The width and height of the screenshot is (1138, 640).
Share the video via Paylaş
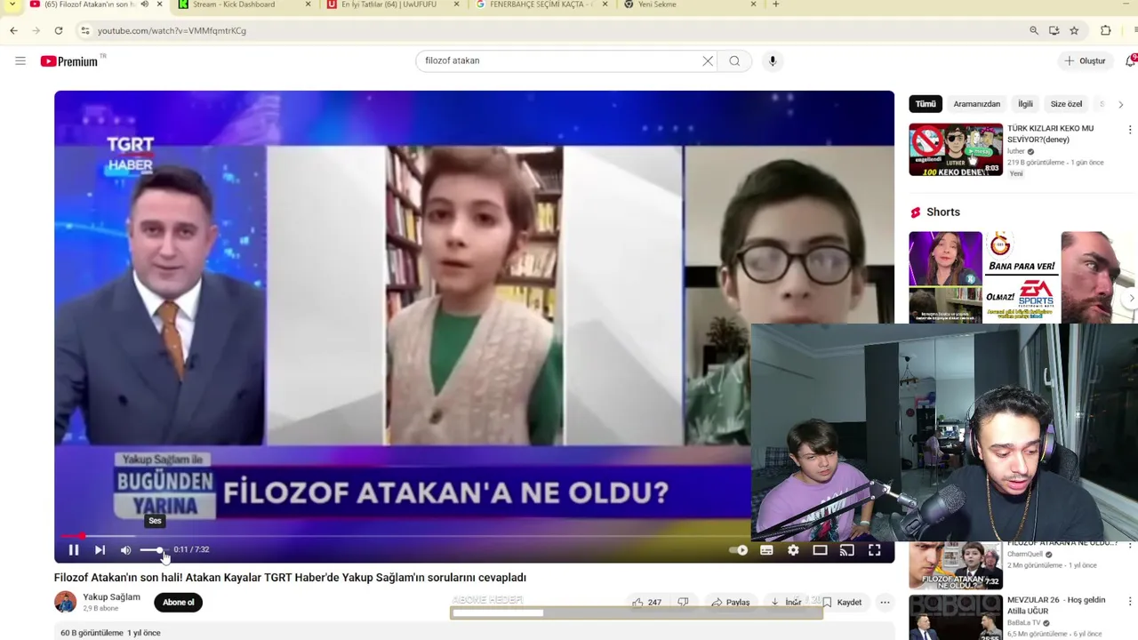pos(731,602)
